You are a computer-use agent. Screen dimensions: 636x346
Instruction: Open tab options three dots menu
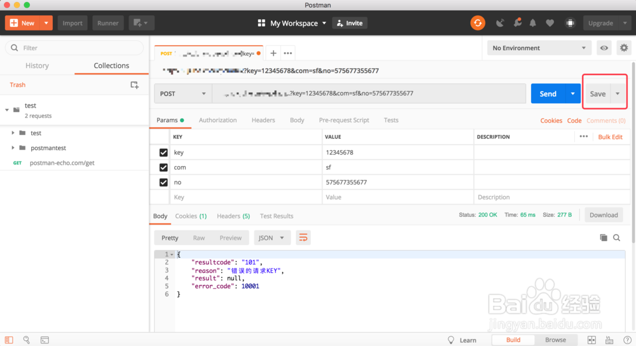[287, 53]
